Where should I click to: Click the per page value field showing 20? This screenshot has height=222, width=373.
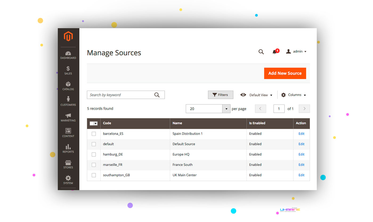pyautogui.click(x=204, y=109)
